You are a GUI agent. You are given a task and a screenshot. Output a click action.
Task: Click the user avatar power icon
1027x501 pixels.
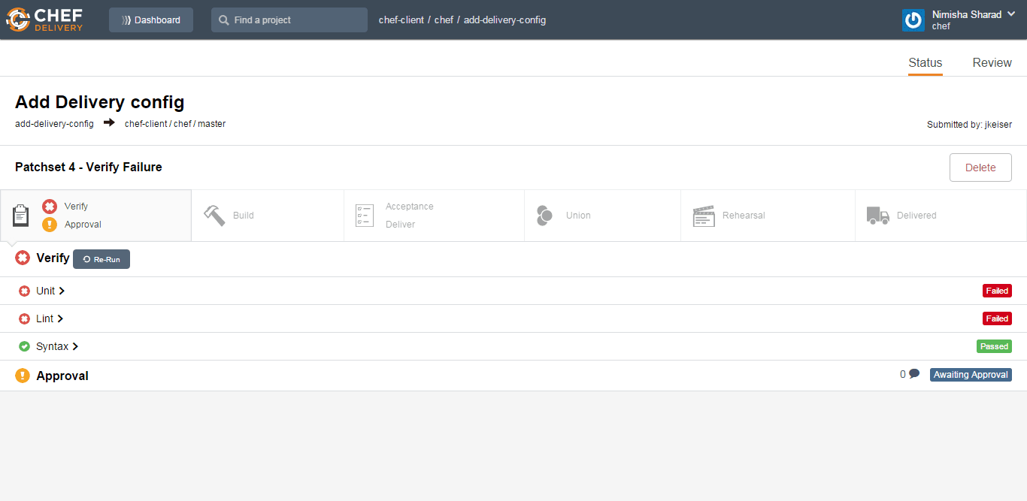[x=913, y=20]
